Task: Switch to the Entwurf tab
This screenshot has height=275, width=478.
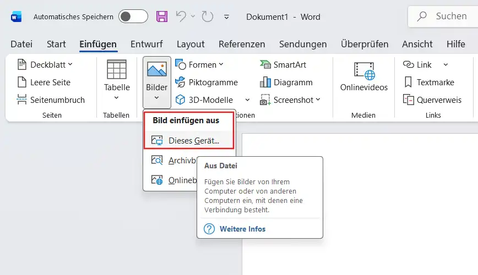Action: pos(146,44)
